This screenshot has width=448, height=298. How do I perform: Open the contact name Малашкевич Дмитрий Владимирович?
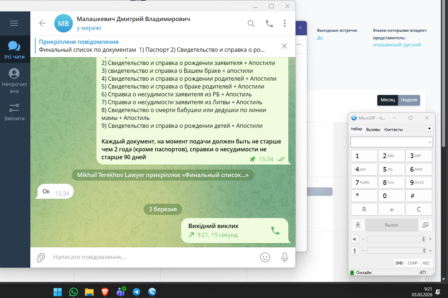(133, 19)
